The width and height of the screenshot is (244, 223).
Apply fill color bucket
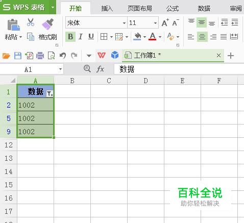(137, 37)
